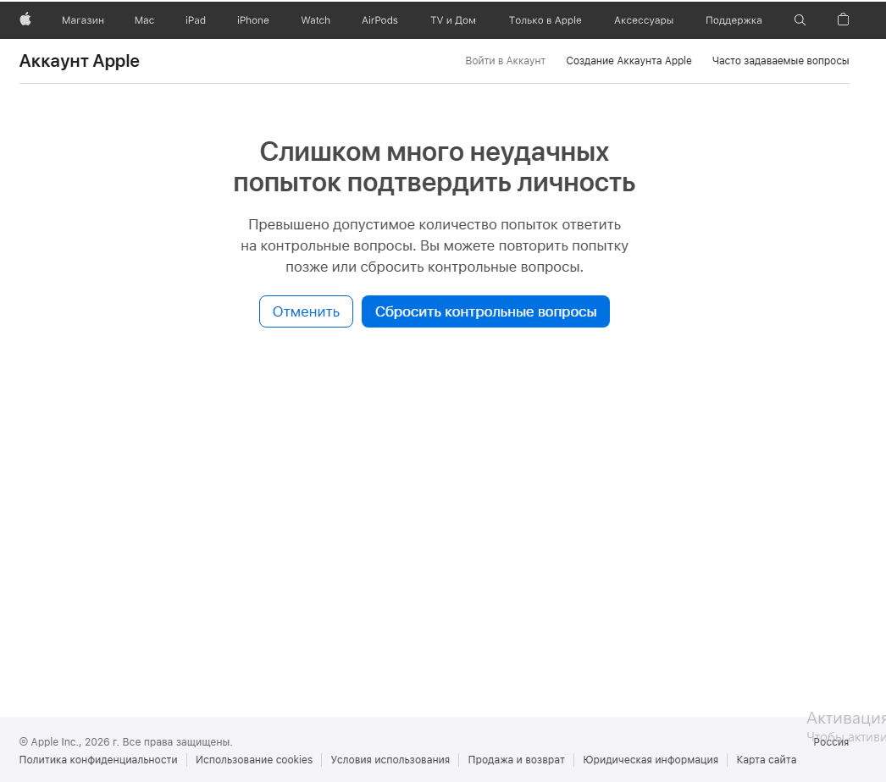This screenshot has height=782, width=886.
Task: Open 'Поддержка' from the navigation bar
Action: pos(733,19)
